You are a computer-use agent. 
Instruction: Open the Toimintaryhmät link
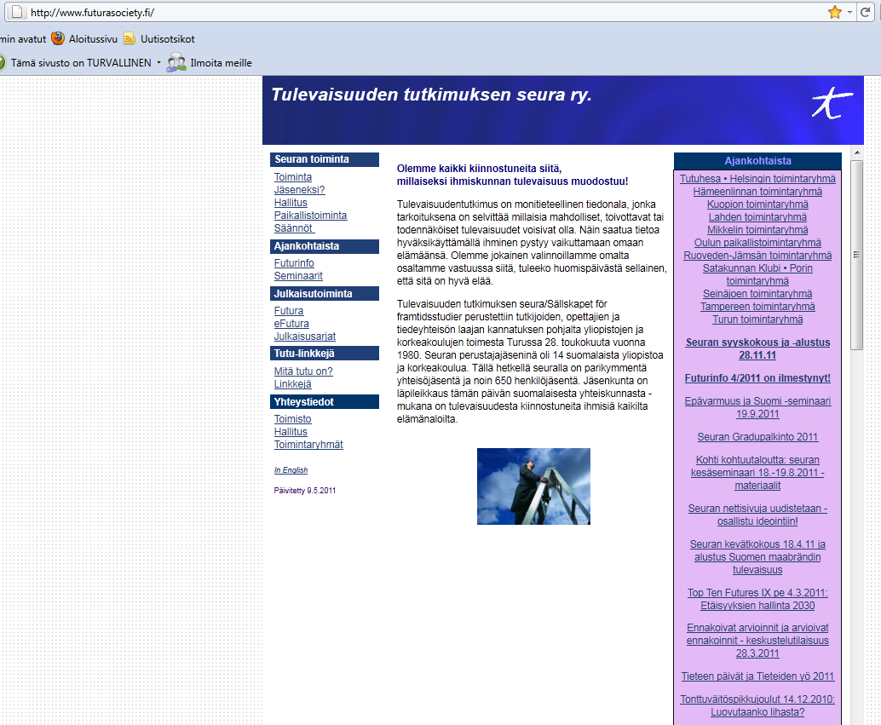[x=308, y=445]
